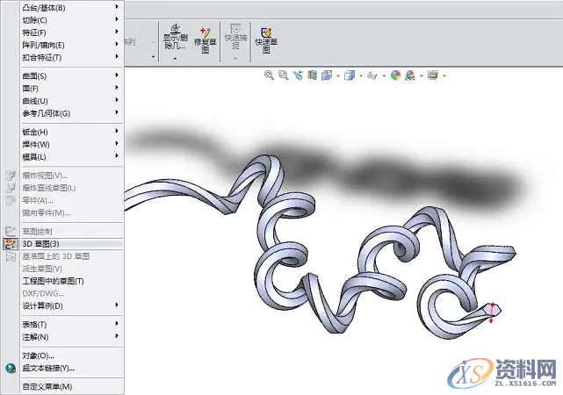Click the 零件(A)... (Part) entry
This screenshot has width=563, height=395.
(71, 200)
